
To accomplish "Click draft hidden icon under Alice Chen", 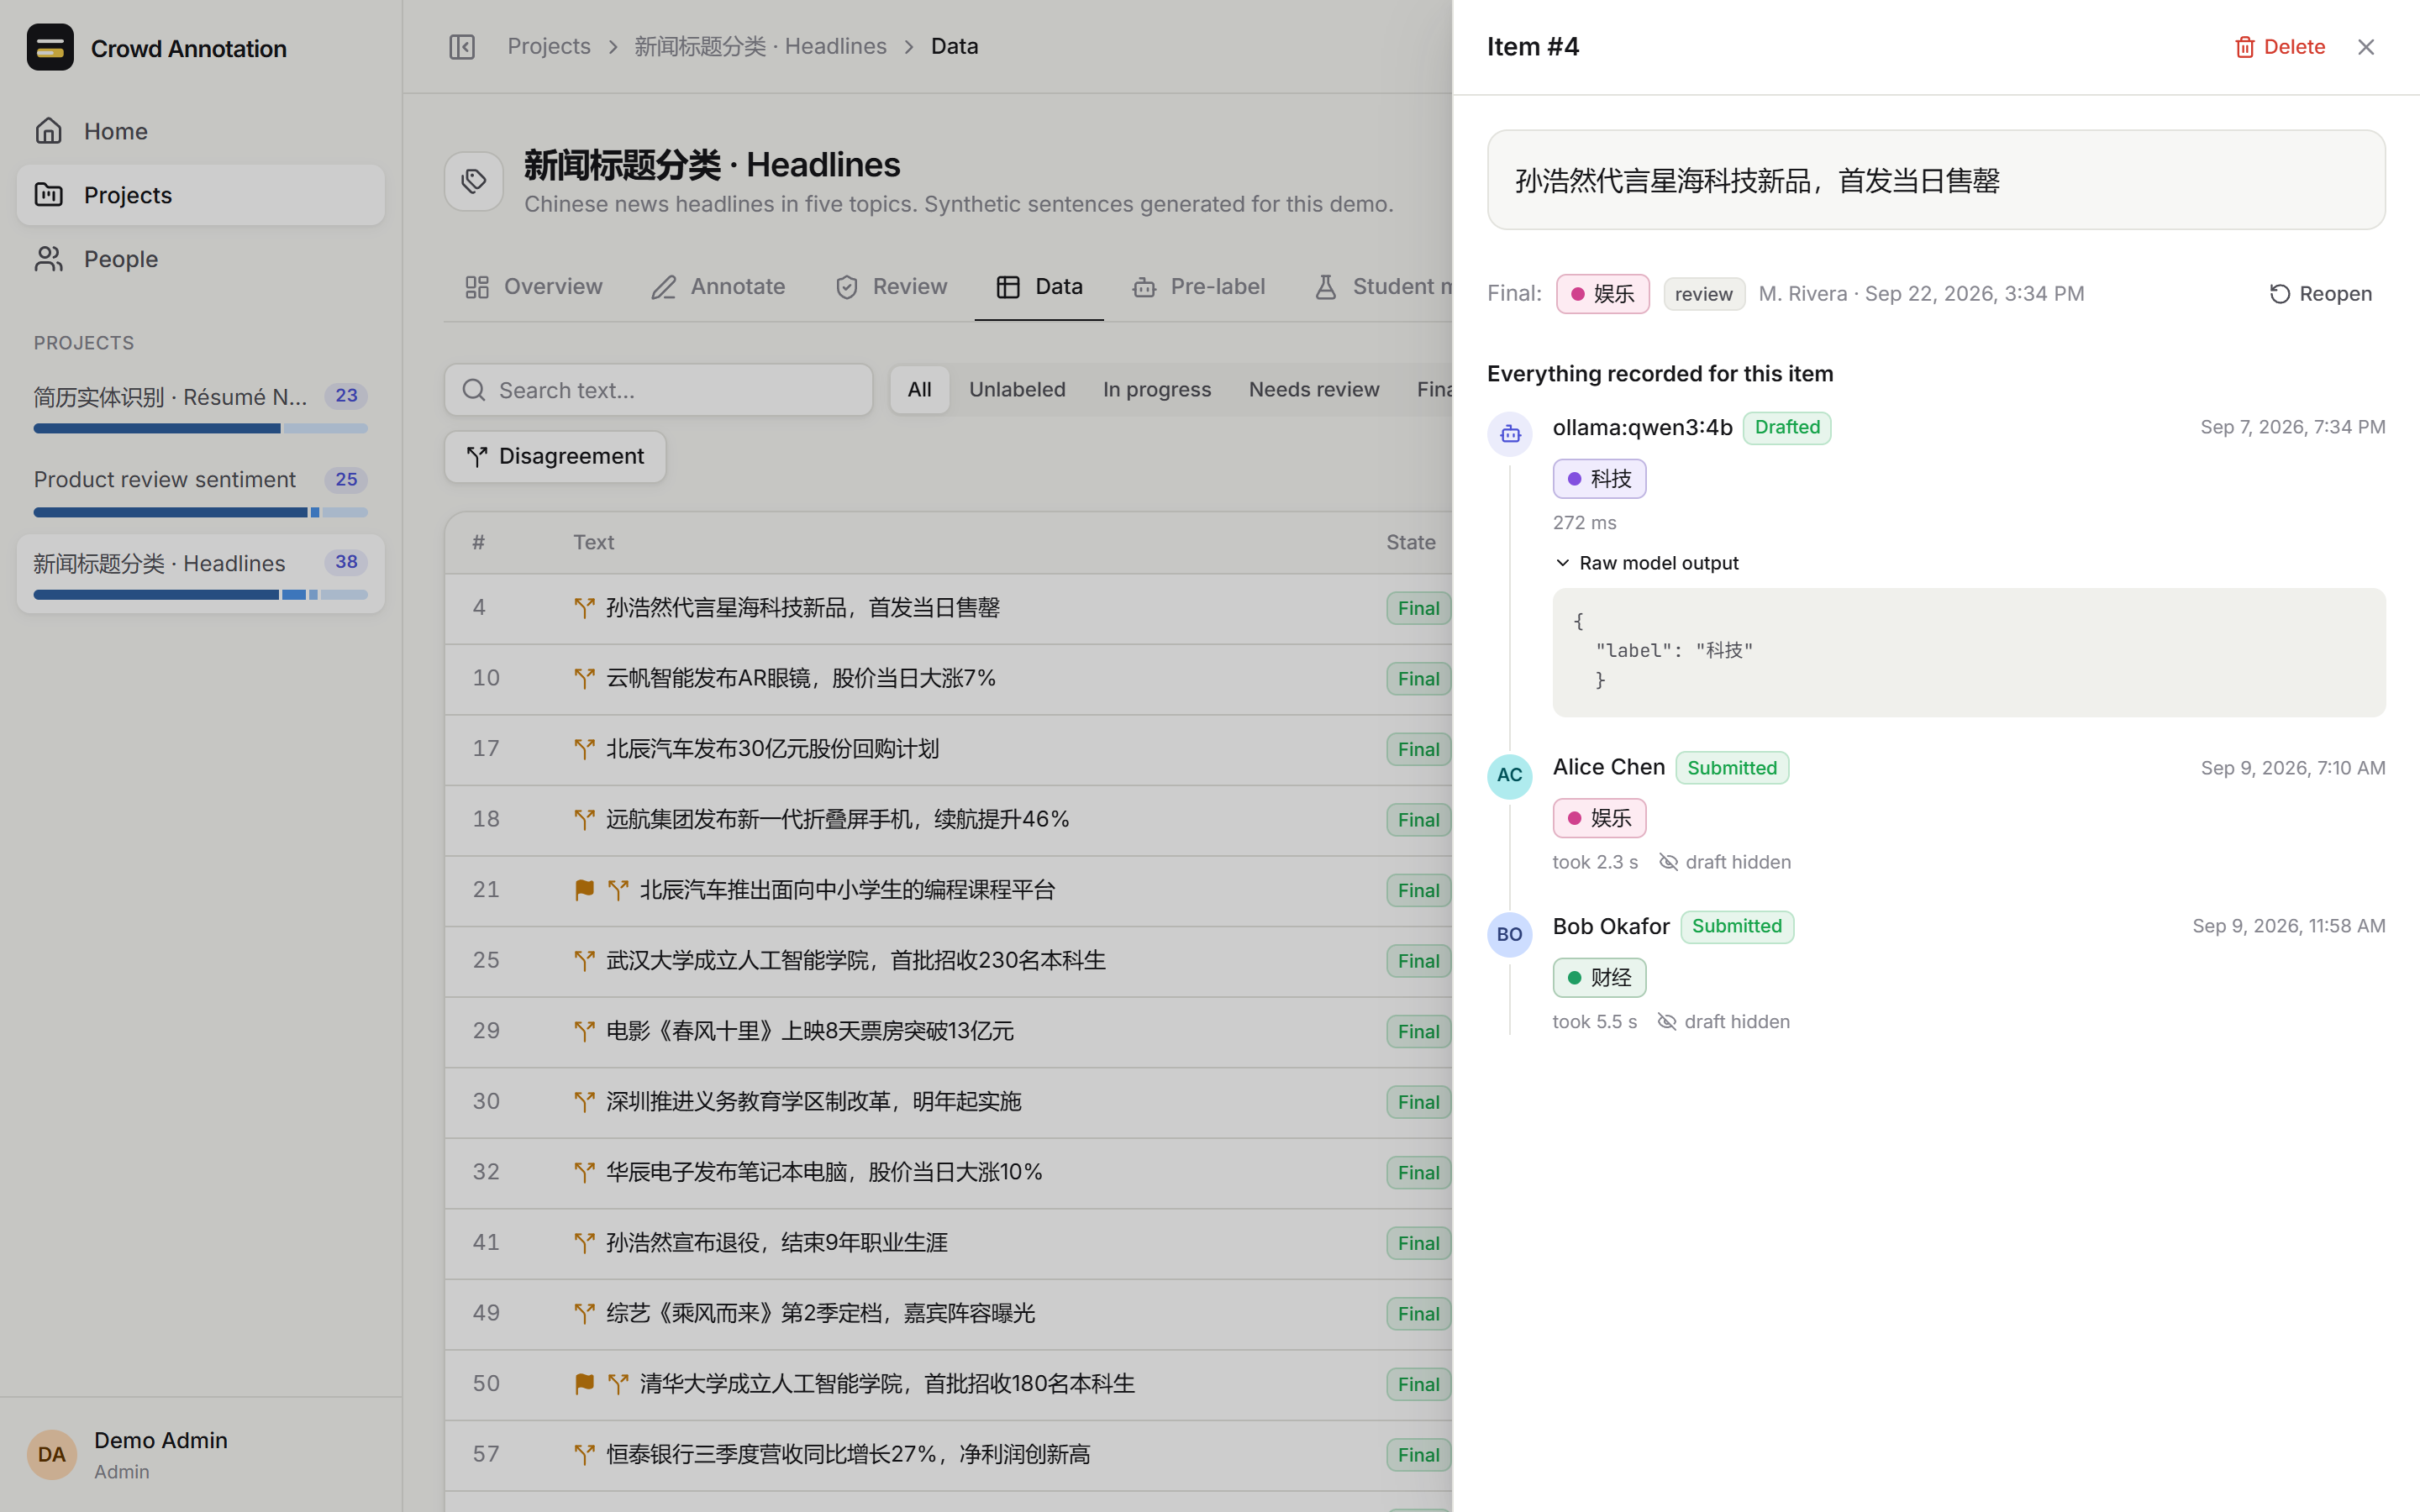I will tap(1668, 862).
